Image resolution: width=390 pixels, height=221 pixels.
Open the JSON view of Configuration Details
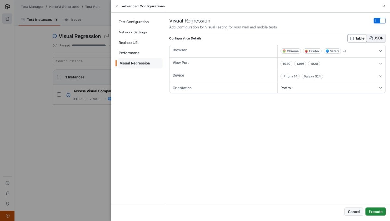point(376,38)
